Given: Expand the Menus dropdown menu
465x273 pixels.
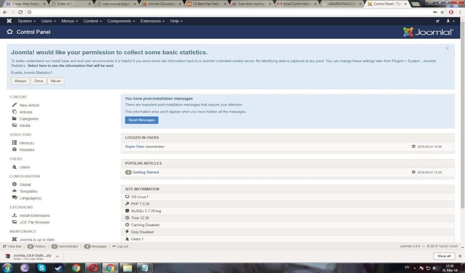Looking at the screenshot, I should click(70, 21).
